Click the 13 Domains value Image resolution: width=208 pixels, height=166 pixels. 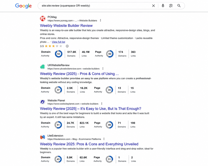[119, 88]
